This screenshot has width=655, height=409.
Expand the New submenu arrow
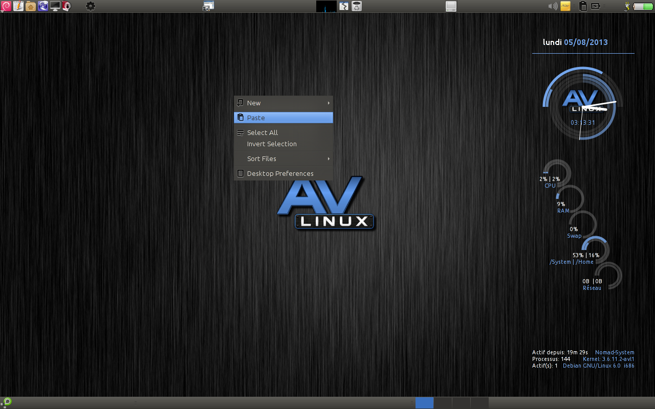(x=329, y=103)
